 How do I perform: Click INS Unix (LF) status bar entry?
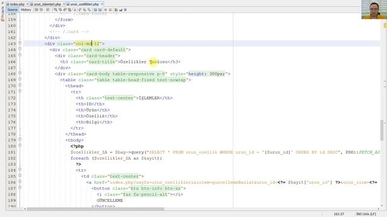tap(366, 214)
